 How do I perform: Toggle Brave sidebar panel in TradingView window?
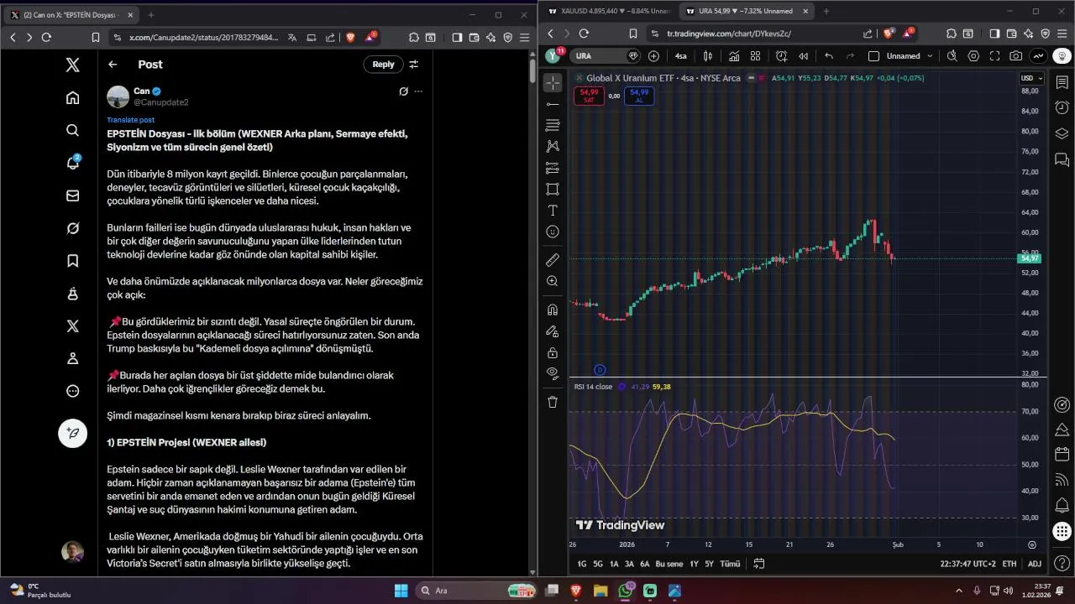pyautogui.click(x=994, y=34)
